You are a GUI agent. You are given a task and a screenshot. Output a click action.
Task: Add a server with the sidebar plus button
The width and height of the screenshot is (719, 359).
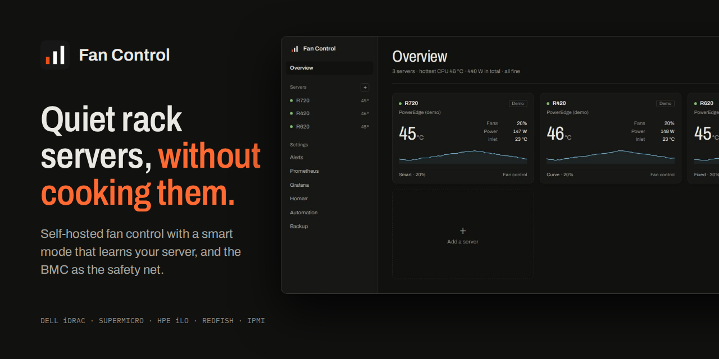[x=365, y=88]
